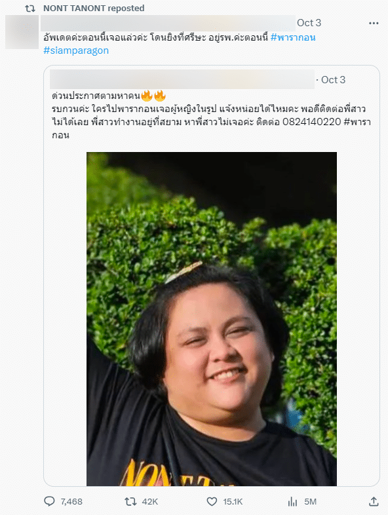
Task: Open the quoted post's blurred author name
Action: point(182,79)
